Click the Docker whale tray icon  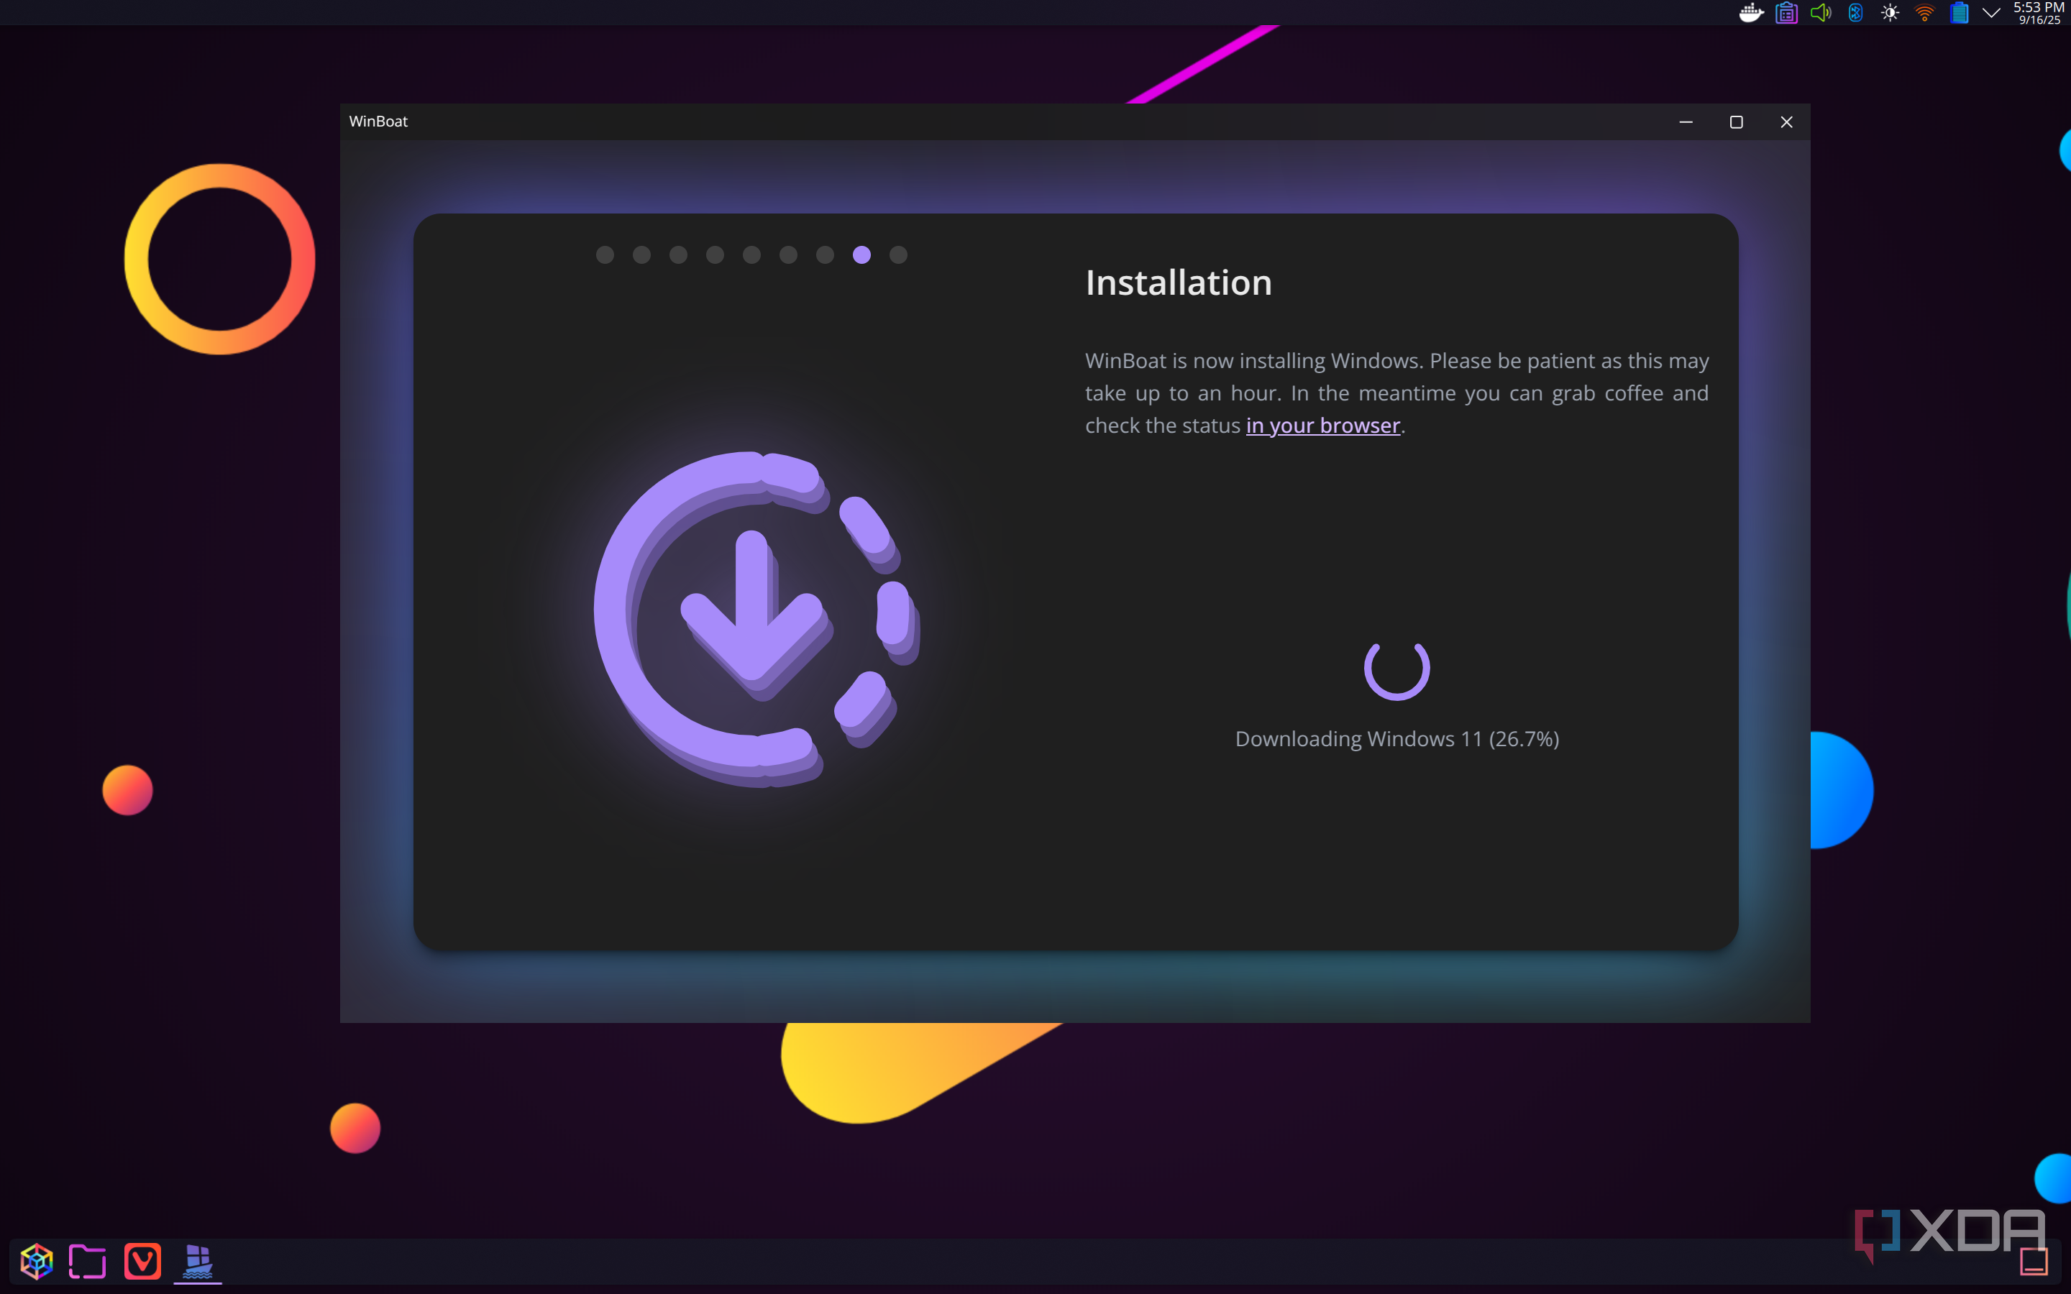[1751, 13]
